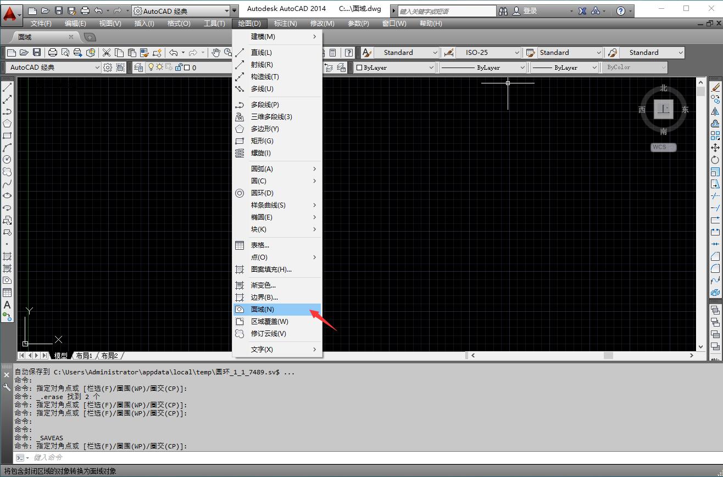Click the command line input field

(330, 457)
